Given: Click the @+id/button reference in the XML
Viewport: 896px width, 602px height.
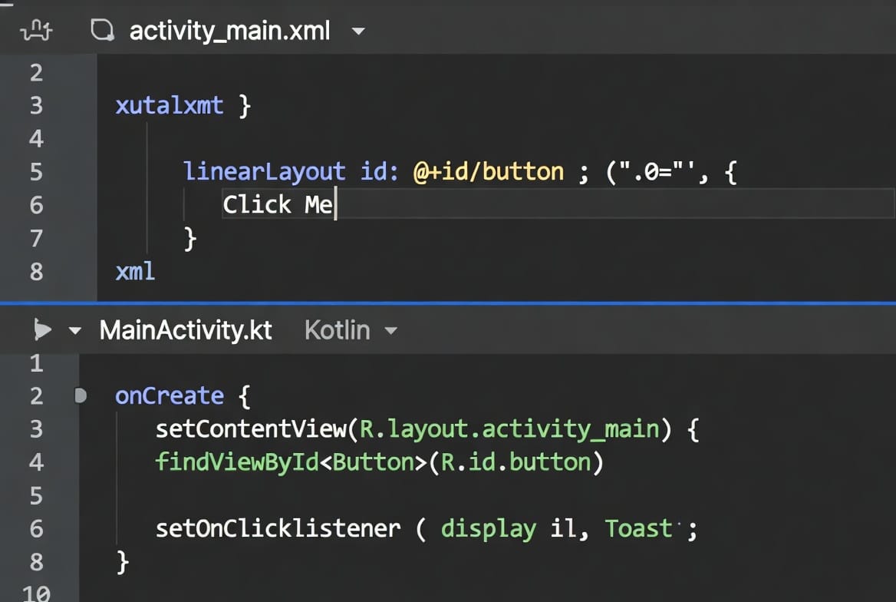Looking at the screenshot, I should [489, 171].
